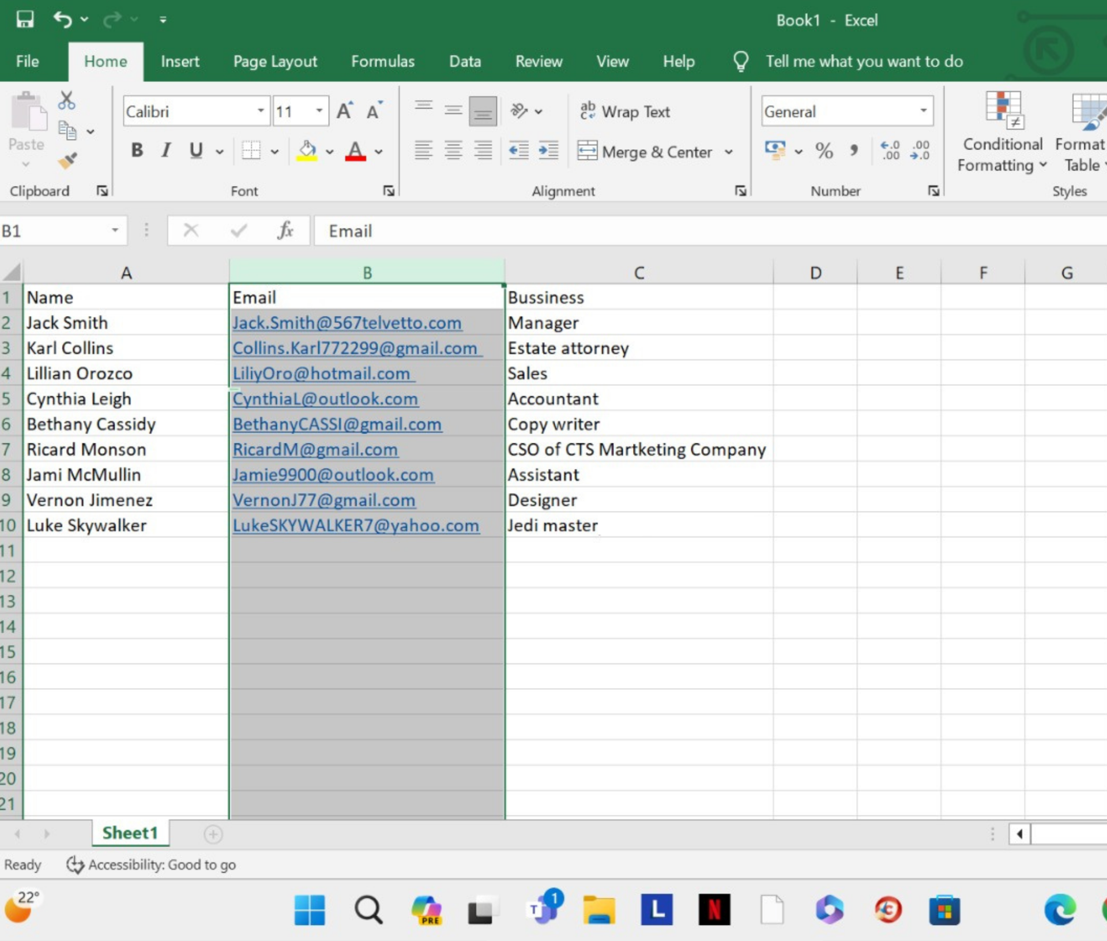
Task: Open the Page Layout tab
Action: tap(275, 61)
